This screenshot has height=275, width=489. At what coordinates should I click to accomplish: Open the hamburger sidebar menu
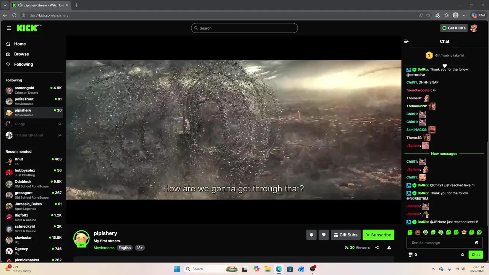tap(9, 28)
